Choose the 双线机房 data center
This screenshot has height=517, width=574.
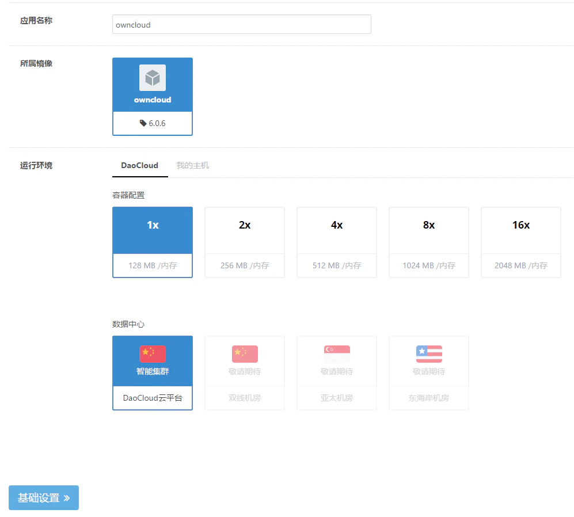(x=245, y=373)
